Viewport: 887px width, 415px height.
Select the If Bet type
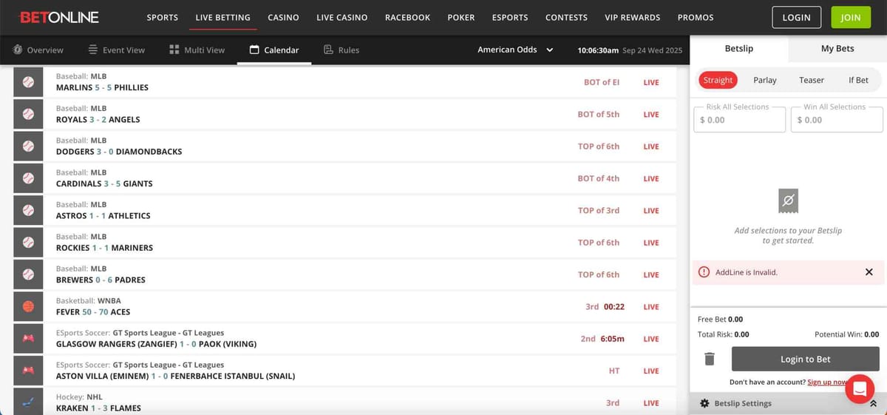[x=858, y=80]
